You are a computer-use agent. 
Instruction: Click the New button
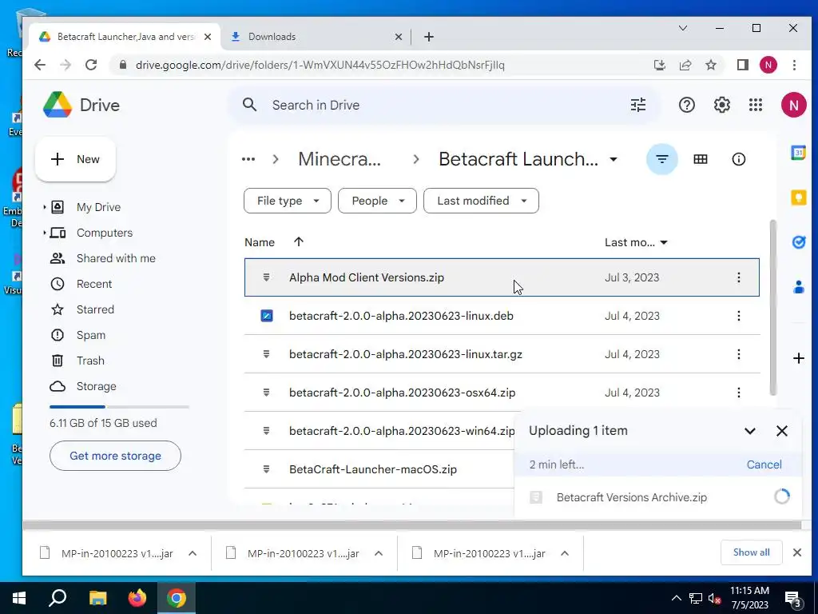pos(75,159)
